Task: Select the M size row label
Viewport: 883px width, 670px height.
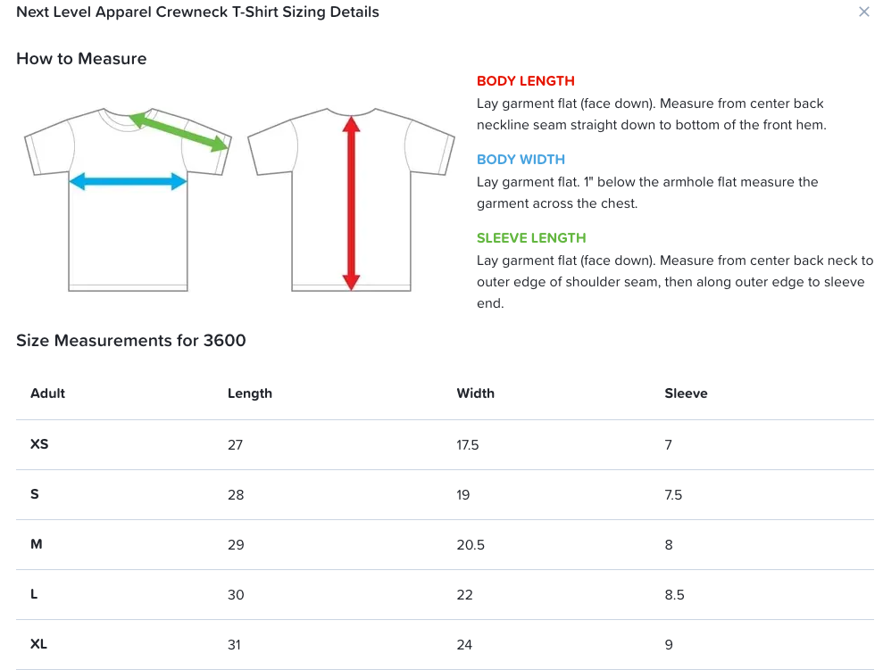Action: [x=37, y=544]
